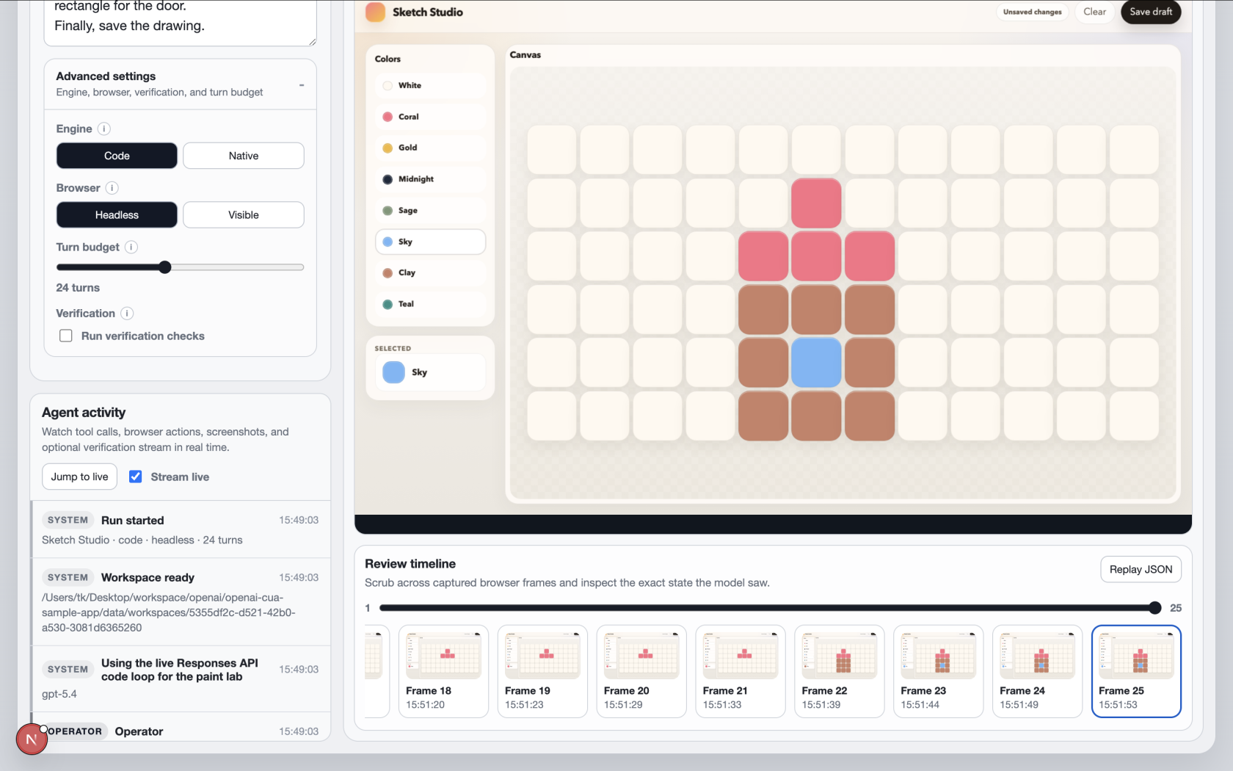Switch engine to Native
1233x771 pixels.
point(243,156)
